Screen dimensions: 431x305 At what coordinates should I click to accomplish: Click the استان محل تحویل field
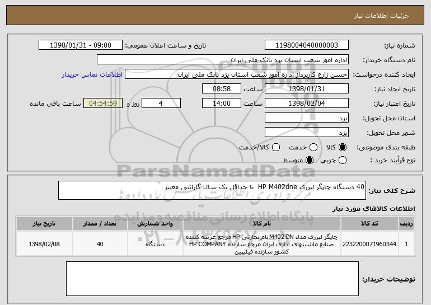307,118
